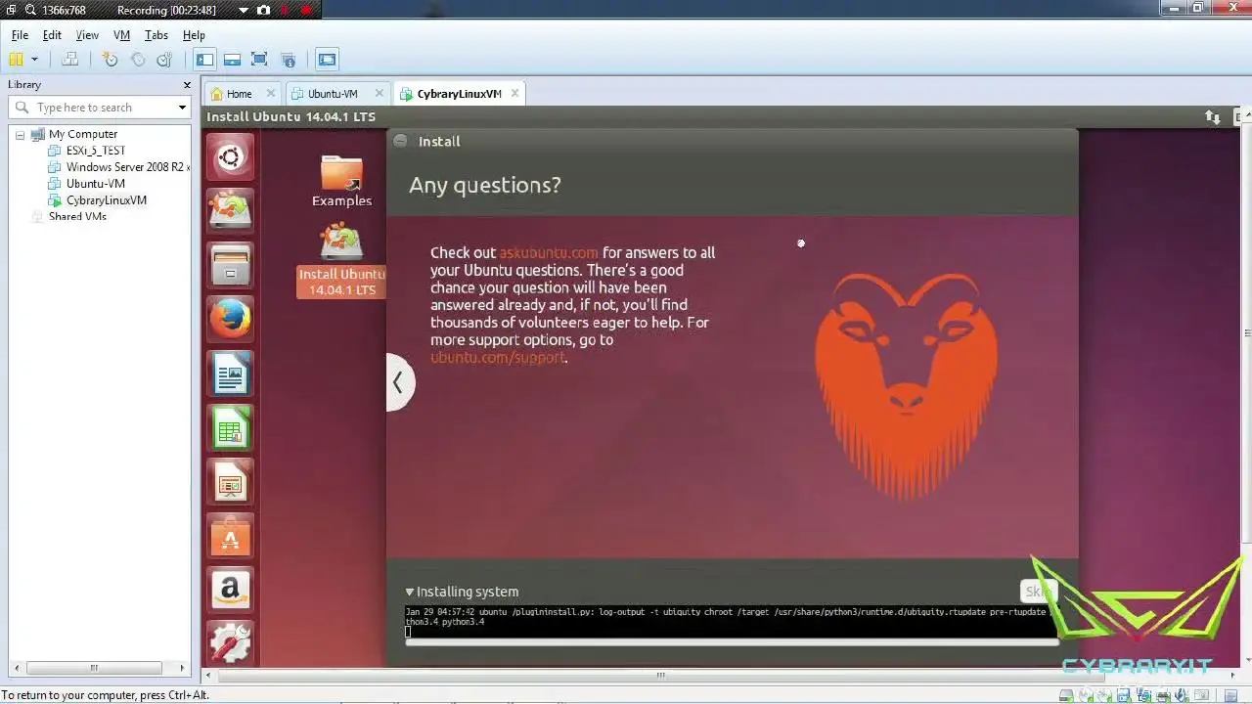Click the Unity mode toolbar icon
This screenshot has width=1252, height=704.
tap(288, 60)
